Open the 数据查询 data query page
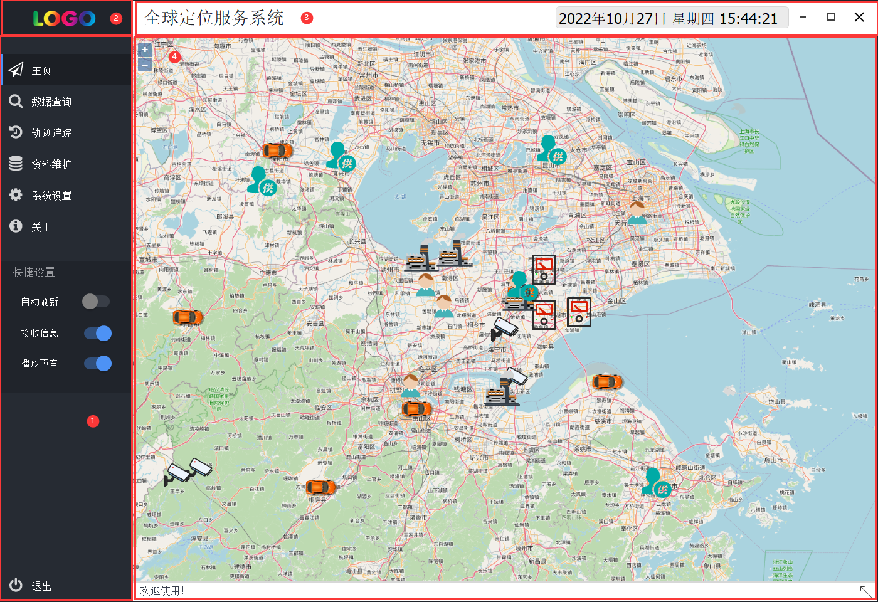 pos(66,101)
